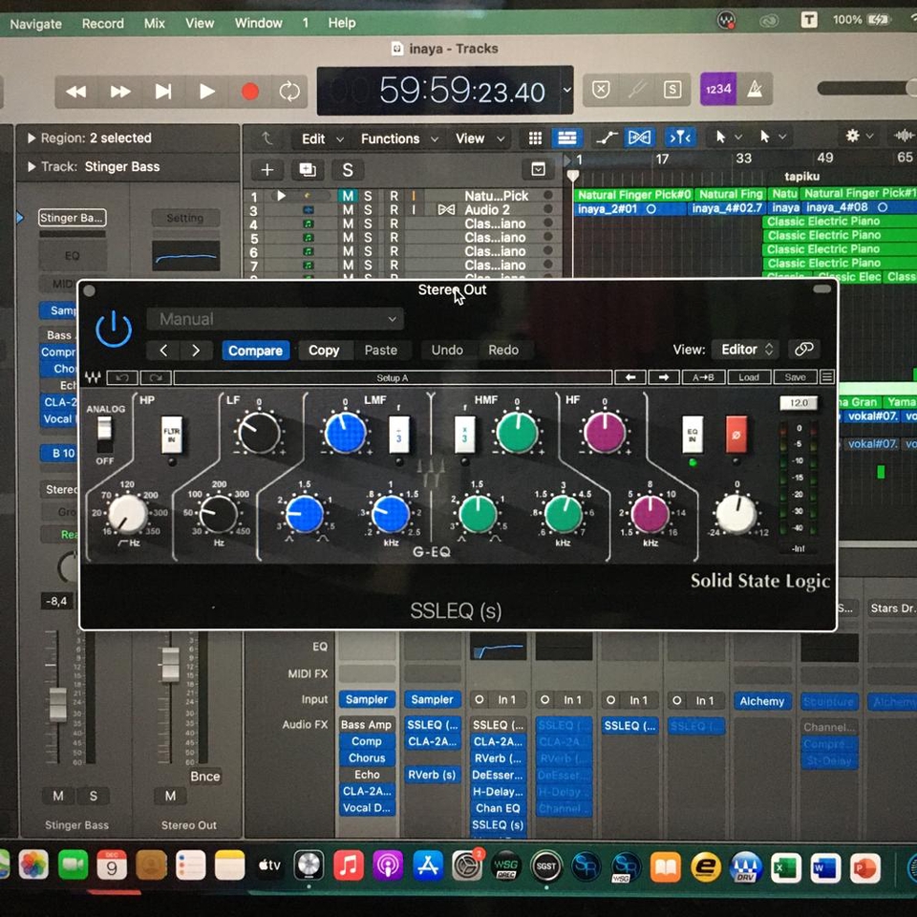Open the Sampler instrument on Audio 2 channel
The width and height of the screenshot is (917, 917).
point(432,699)
